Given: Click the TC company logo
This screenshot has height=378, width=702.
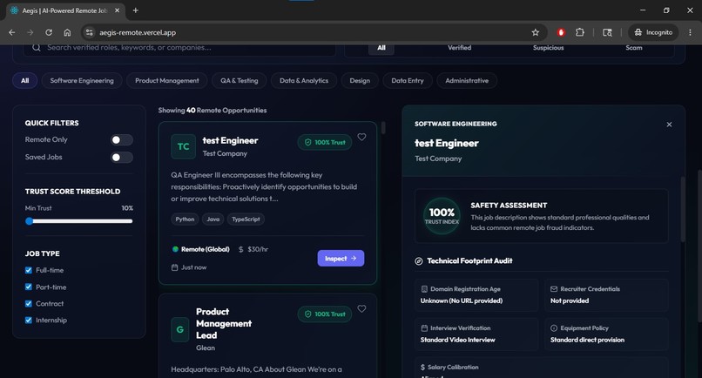Looking at the screenshot, I should click(x=183, y=146).
